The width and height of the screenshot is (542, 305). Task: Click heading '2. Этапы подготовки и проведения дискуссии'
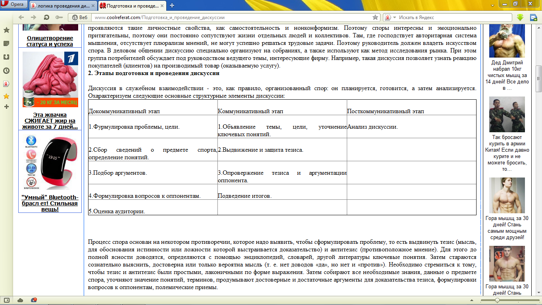coord(154,73)
